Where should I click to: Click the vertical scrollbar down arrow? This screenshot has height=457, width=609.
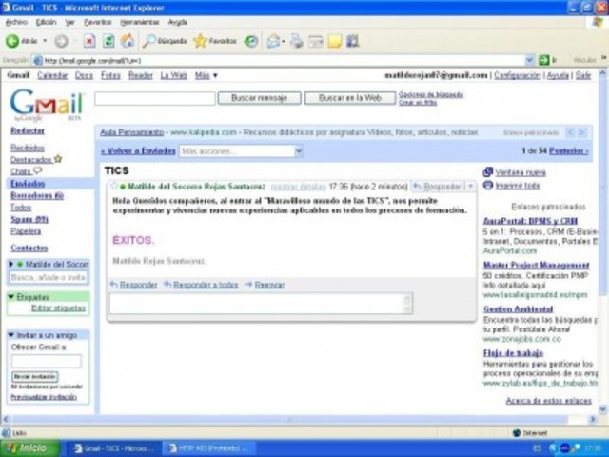(x=602, y=409)
